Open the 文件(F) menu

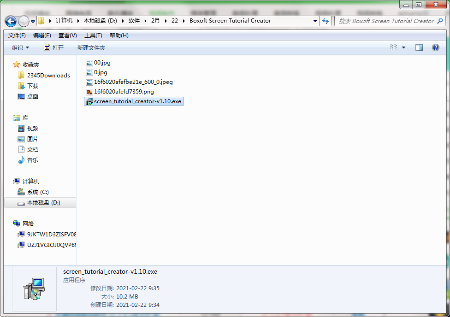17,35
